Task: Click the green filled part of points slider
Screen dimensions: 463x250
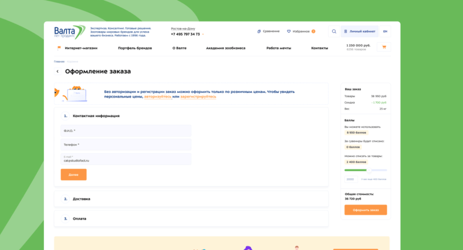Action: [356, 170]
